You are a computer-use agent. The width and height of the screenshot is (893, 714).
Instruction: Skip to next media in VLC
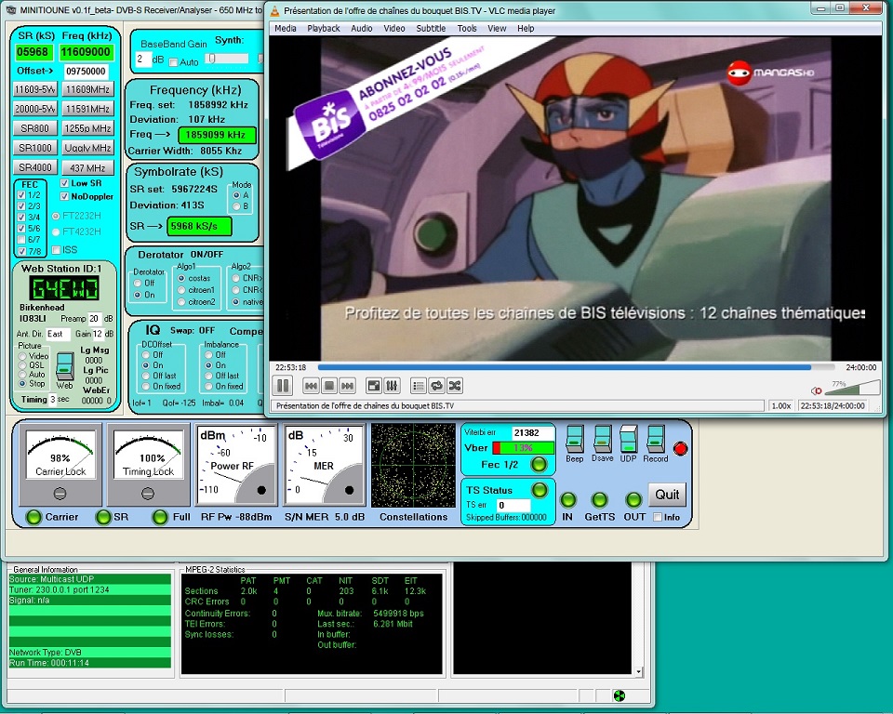coord(347,386)
